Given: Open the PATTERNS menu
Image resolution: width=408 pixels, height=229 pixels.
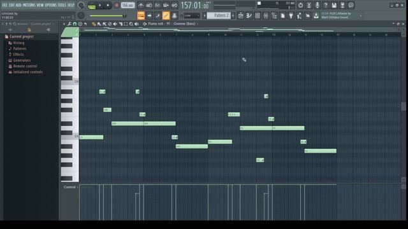Looking at the screenshot, I should point(29,5).
